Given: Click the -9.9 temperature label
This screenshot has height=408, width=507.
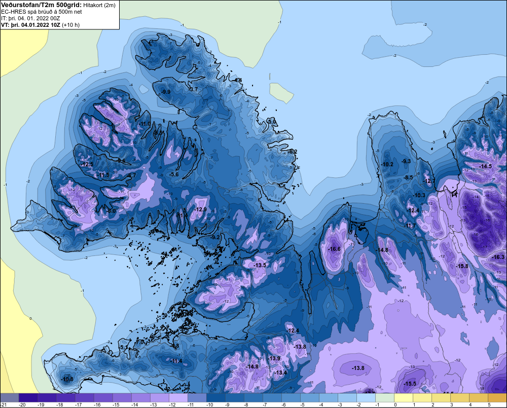Looking at the screenshot, I should (x=166, y=92).
